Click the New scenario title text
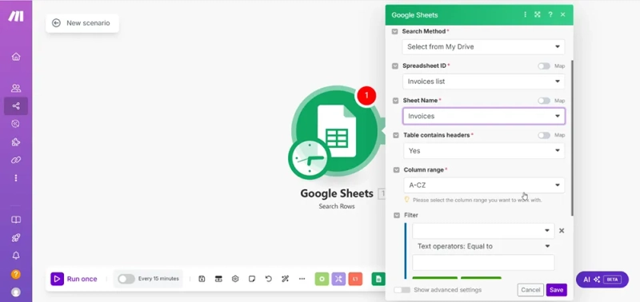The width and height of the screenshot is (640, 302). coord(88,23)
